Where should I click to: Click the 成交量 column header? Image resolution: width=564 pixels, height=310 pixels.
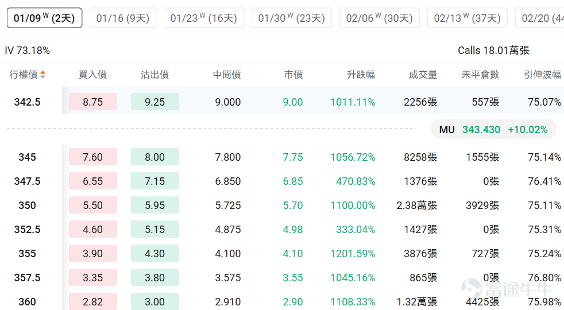tap(423, 75)
